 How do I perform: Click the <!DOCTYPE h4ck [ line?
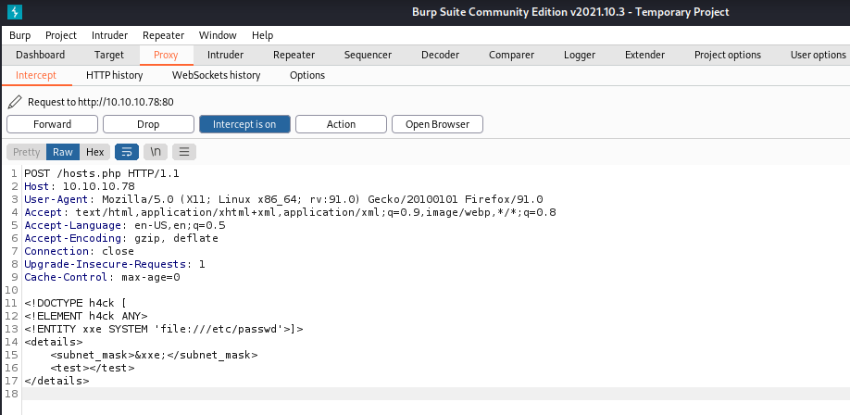coord(75,303)
